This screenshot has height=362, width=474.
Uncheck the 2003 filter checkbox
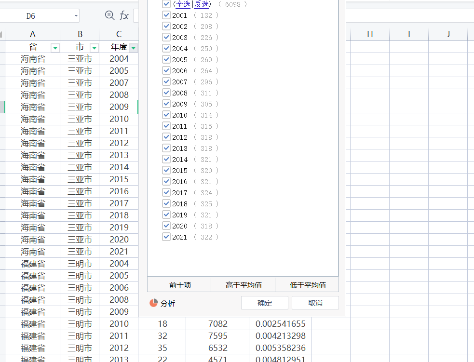click(166, 37)
